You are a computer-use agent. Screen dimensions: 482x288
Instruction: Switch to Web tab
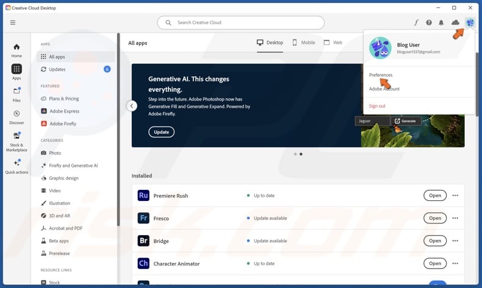click(333, 43)
